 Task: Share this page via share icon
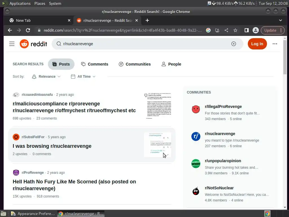pos(226,30)
